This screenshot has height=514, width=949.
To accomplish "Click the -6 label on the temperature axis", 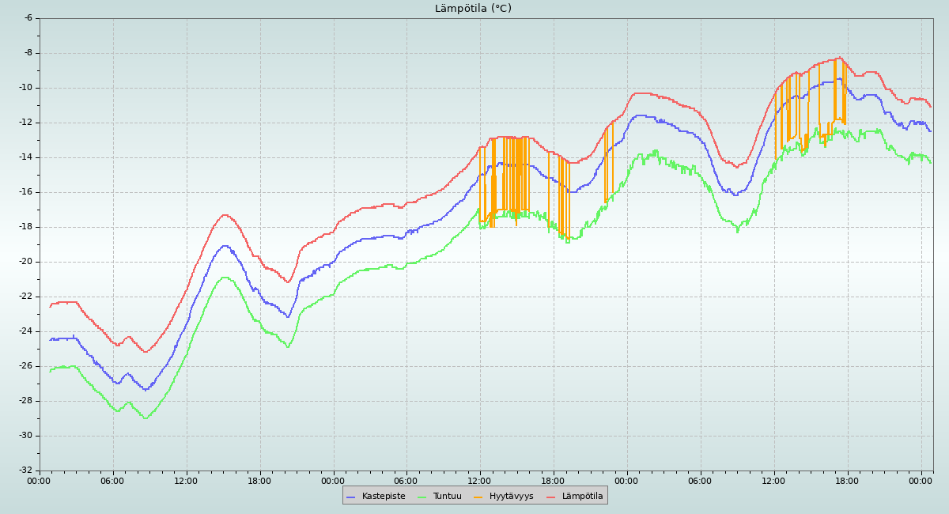I will 28,18.
